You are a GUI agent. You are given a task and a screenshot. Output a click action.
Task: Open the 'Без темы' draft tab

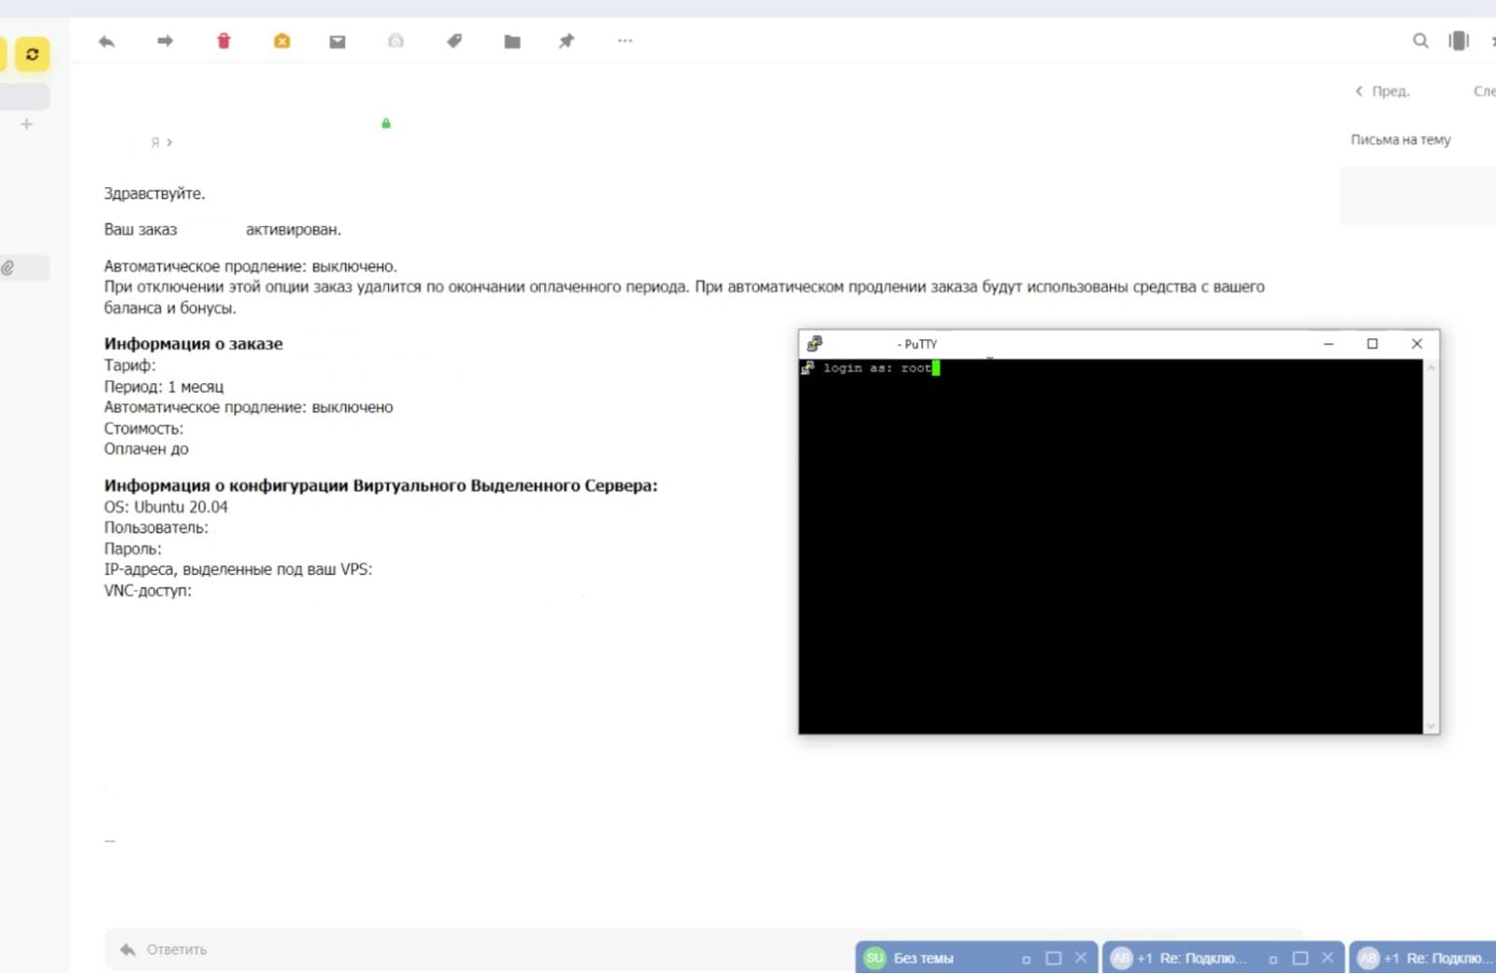(x=924, y=958)
